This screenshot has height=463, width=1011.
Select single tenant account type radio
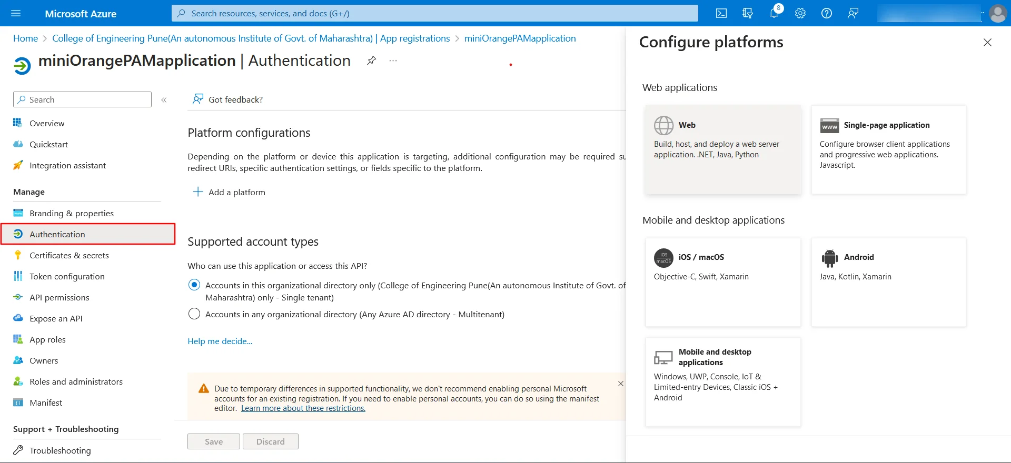point(194,285)
